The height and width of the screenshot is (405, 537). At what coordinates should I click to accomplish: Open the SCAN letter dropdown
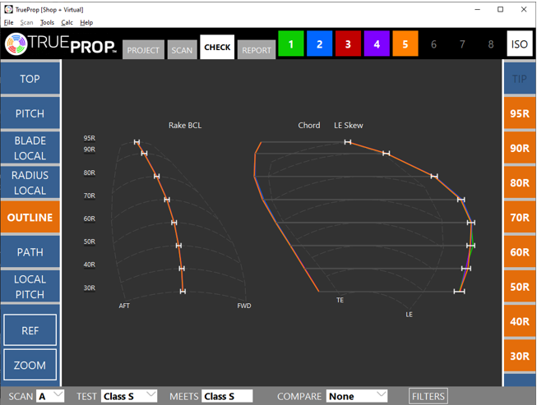(50, 396)
